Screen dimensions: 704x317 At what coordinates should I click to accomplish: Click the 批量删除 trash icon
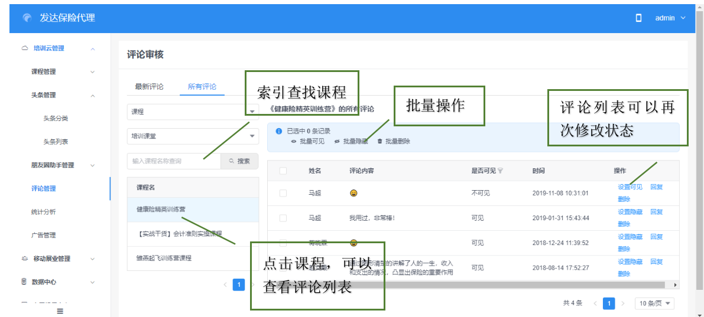(x=379, y=142)
